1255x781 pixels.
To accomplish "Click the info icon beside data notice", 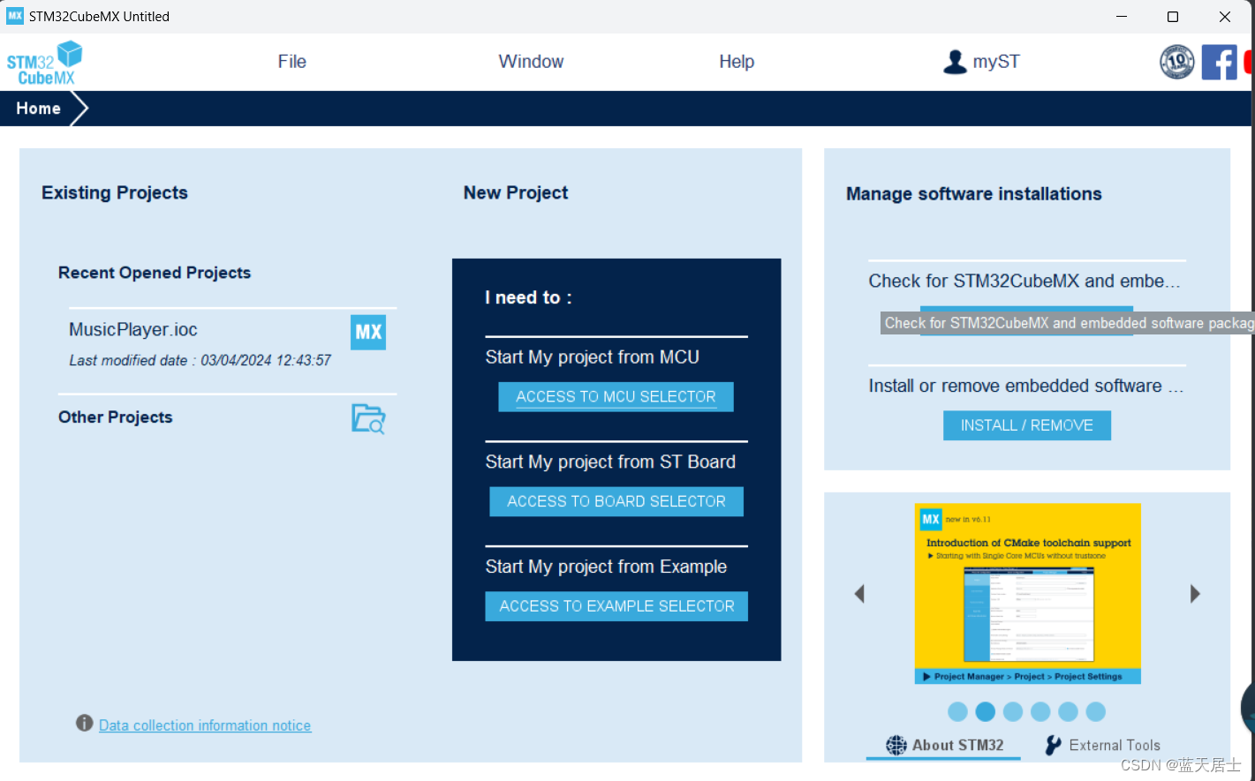I will pyautogui.click(x=85, y=724).
